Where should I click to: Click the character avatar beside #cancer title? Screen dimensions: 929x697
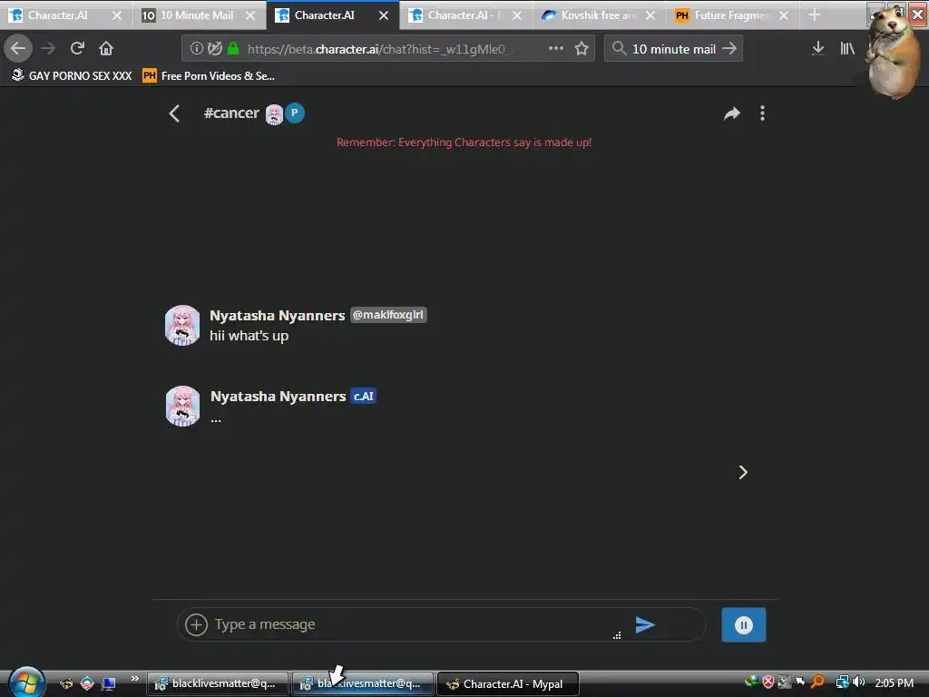coord(274,114)
